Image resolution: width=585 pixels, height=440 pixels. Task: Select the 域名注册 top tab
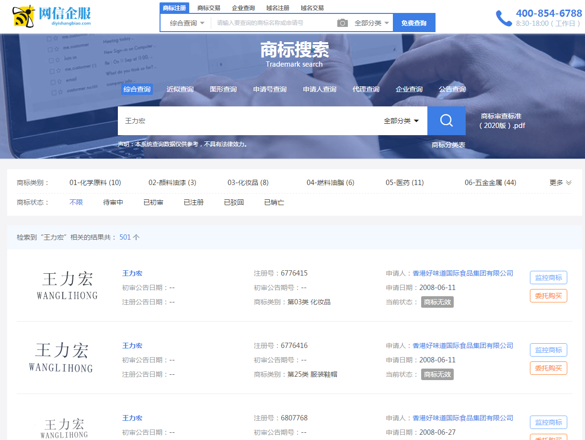278,8
